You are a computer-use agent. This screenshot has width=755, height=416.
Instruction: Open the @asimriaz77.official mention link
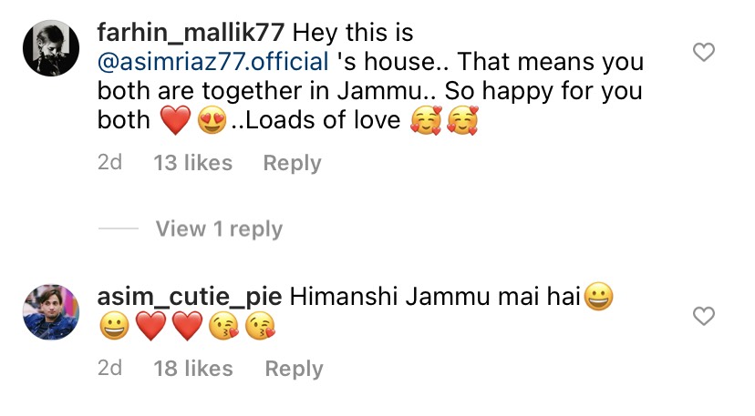(x=213, y=62)
